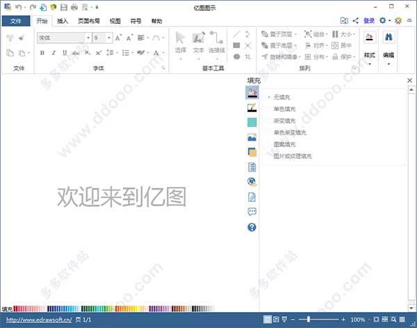Image resolution: width=417 pixels, height=328 pixels.
Task: Apply superscript formatting
Action: (x=99, y=53)
